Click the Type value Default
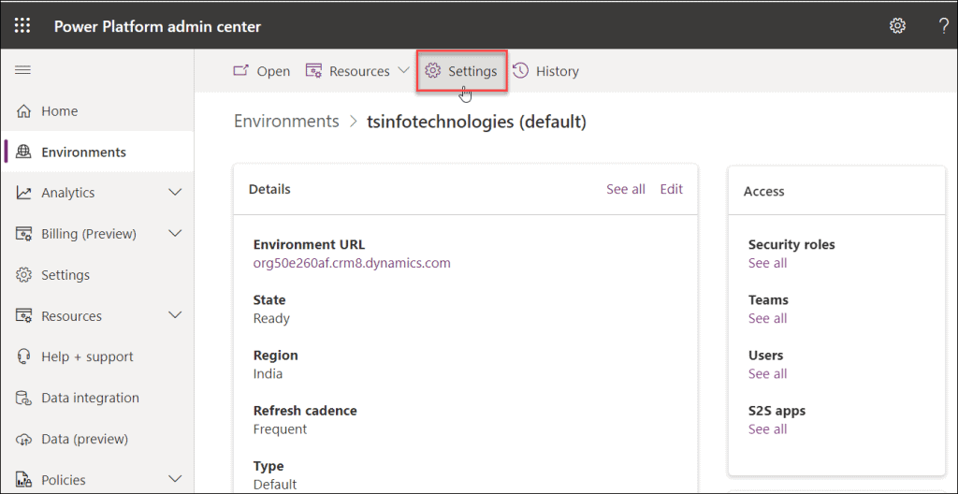Screen dimensions: 958x494 [x=275, y=485]
